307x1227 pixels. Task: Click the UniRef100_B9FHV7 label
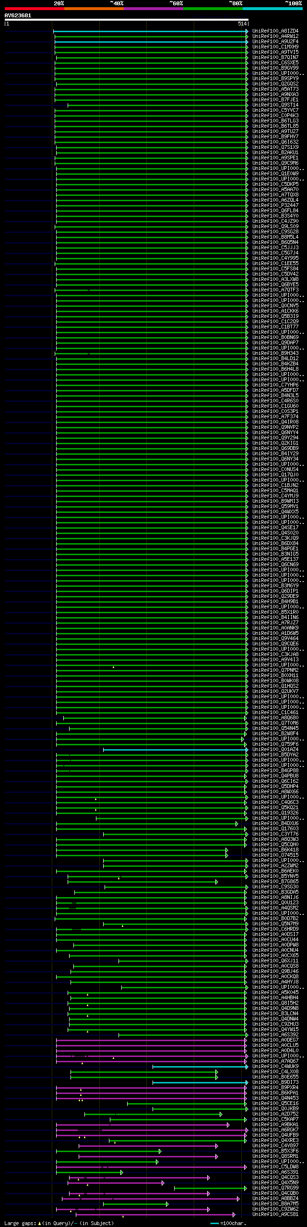[x=275, y=137]
